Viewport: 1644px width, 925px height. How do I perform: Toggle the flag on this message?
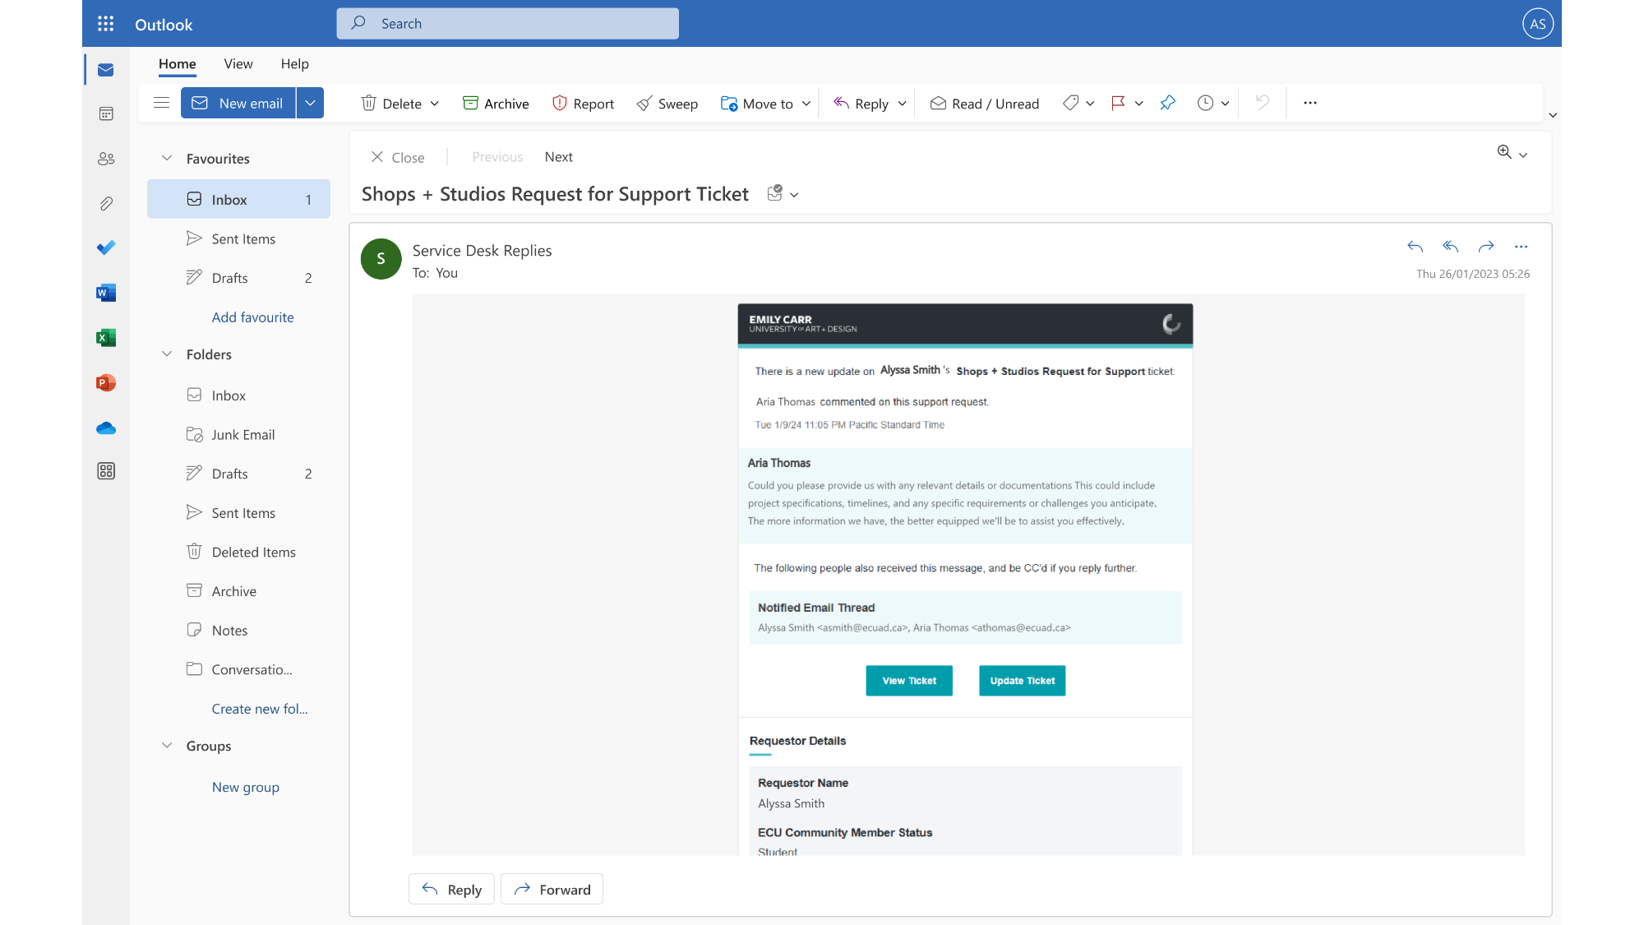tap(1118, 103)
